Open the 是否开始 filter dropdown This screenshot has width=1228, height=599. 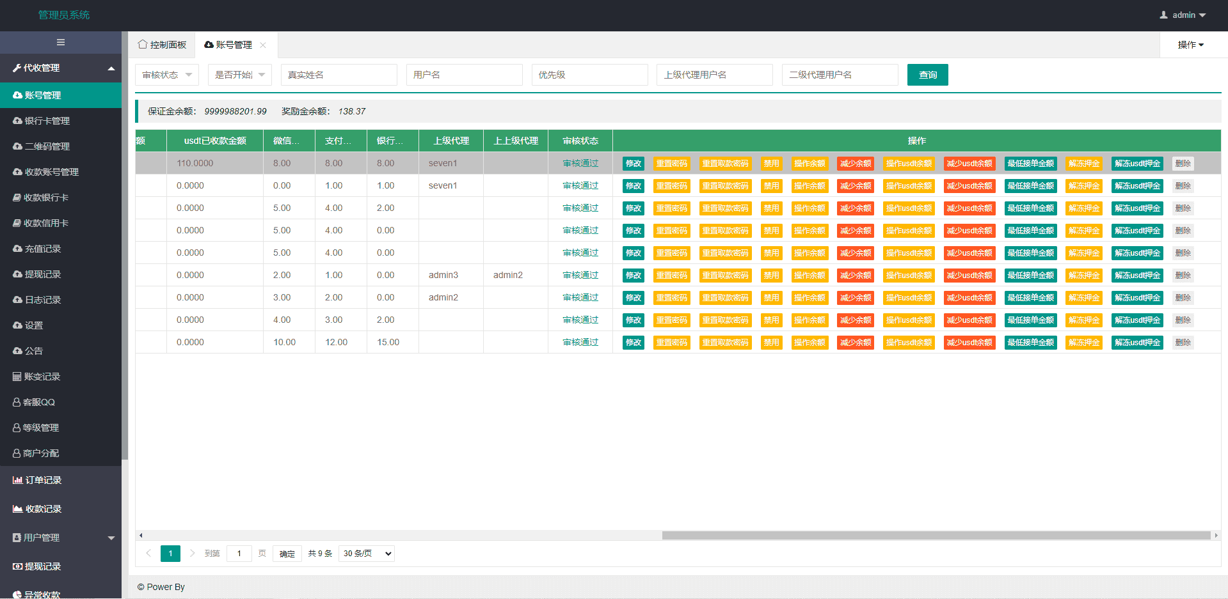pyautogui.click(x=239, y=75)
